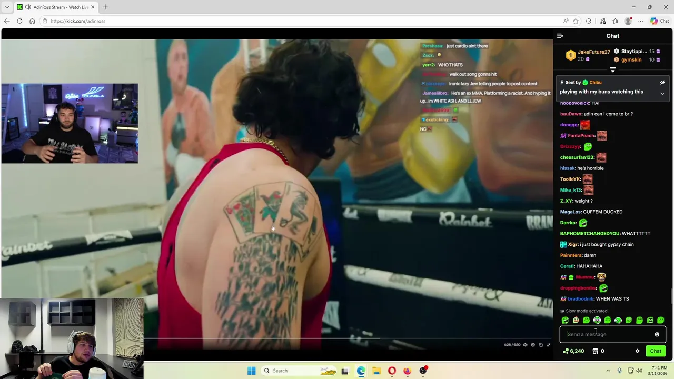This screenshot has width=674, height=379.
Task: Open Opera browser from taskbar
Action: click(x=392, y=371)
